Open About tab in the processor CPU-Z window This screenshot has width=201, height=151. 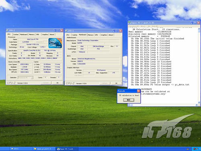tap(52, 35)
